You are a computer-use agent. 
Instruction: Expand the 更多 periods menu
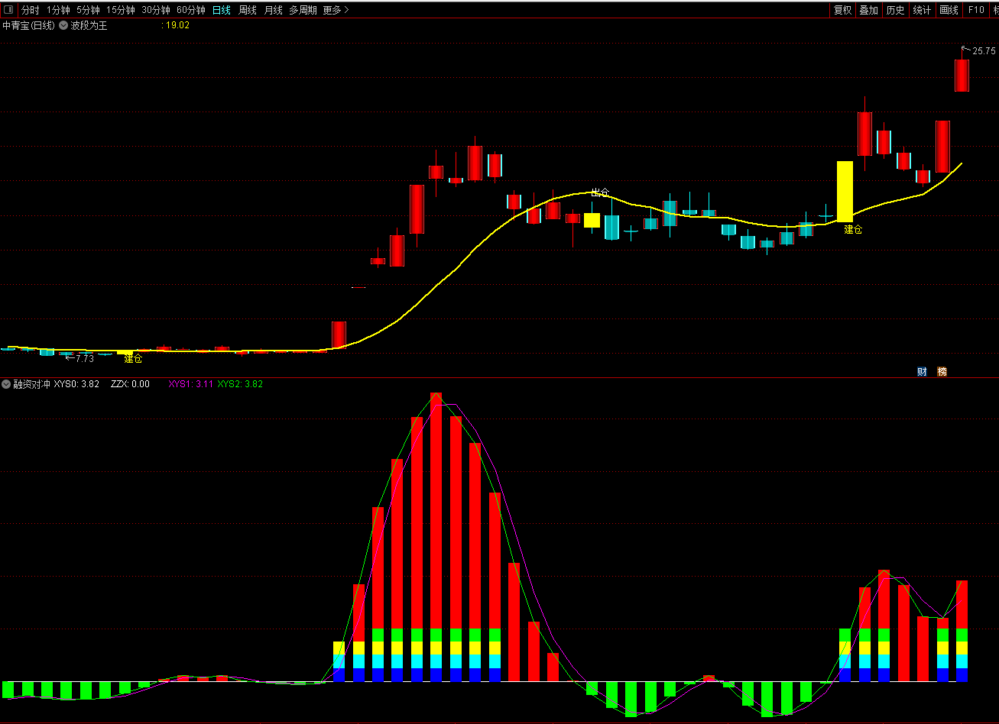pos(336,10)
